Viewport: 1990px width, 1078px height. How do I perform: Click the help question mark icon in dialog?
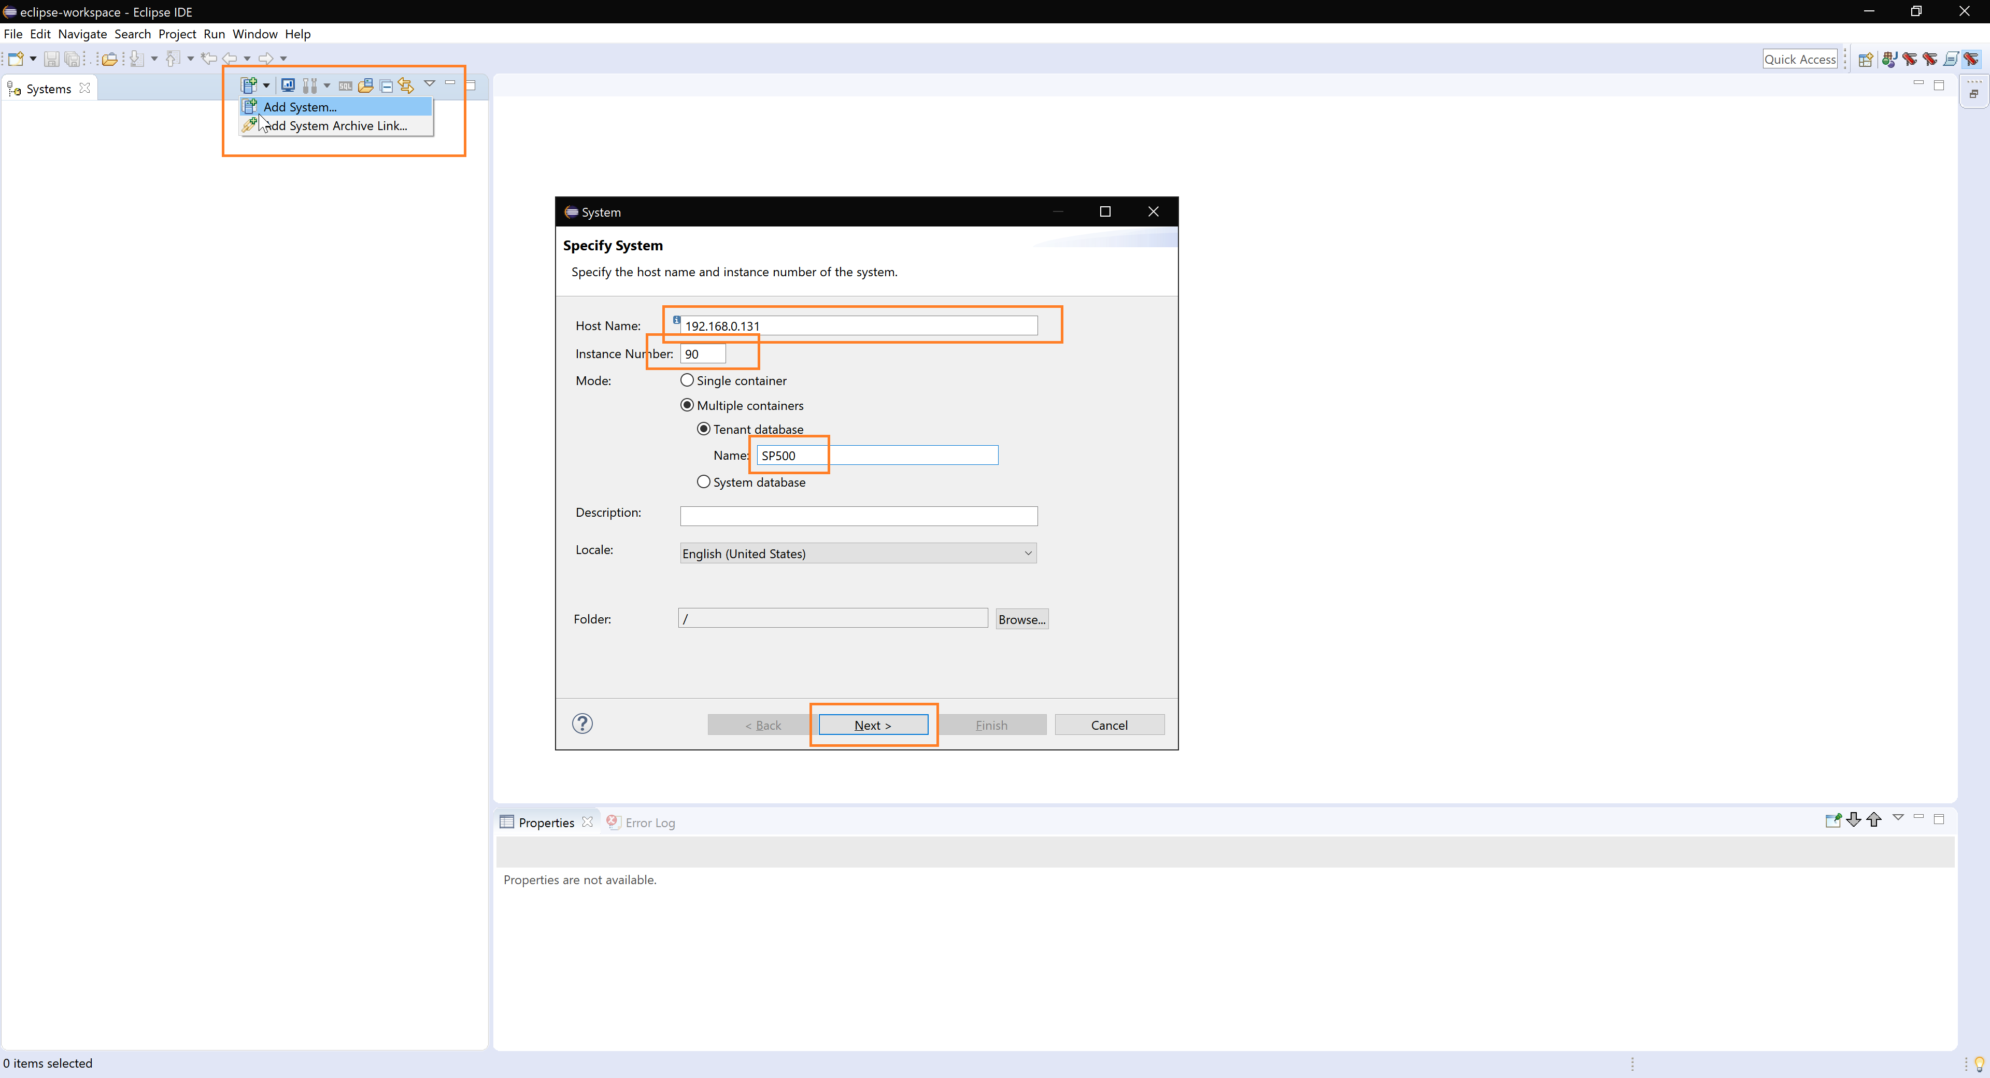click(x=582, y=724)
